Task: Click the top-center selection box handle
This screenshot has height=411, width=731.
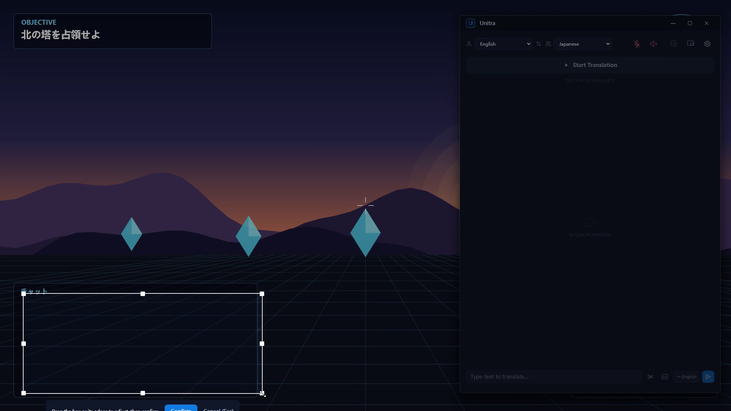Action: (x=143, y=294)
